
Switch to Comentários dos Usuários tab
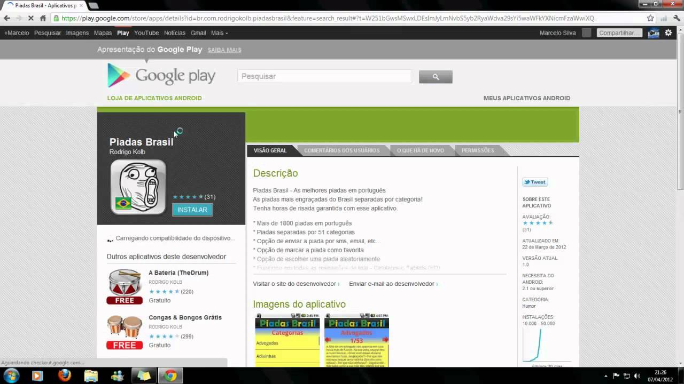341,150
